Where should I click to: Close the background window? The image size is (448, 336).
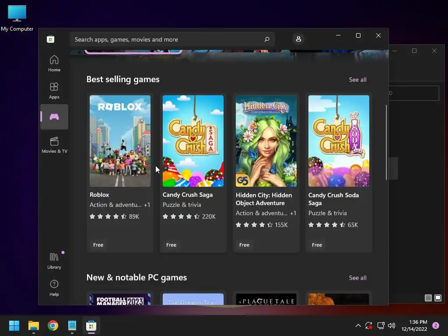434,51
